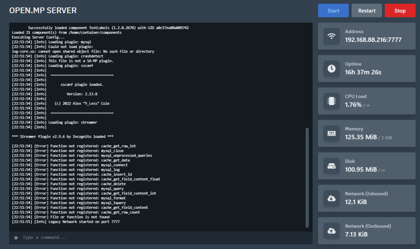Click the inbound network value 12.1 KiB

click(356, 202)
